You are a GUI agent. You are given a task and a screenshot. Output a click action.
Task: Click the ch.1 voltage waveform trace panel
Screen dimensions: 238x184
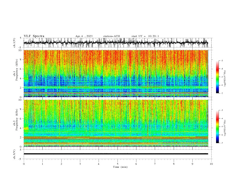[118, 43]
